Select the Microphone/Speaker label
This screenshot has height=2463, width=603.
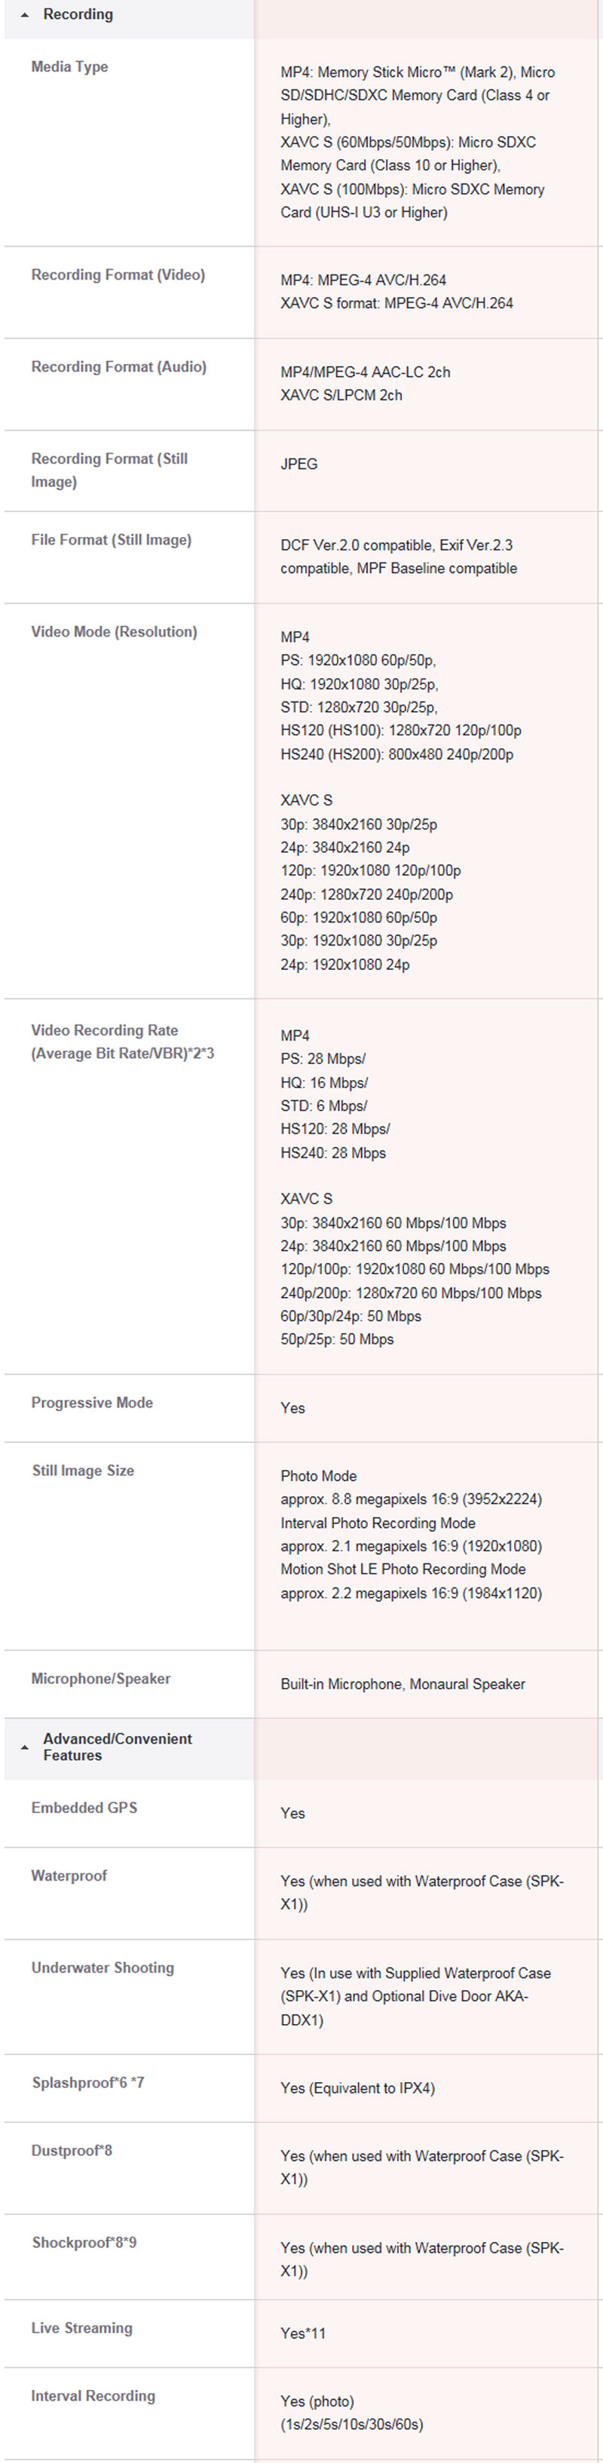100,1679
